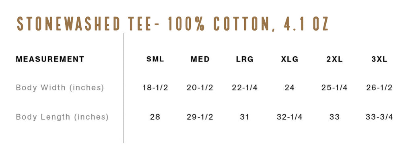Select the MEASUREMENT column header
412x159 pixels.
point(50,59)
